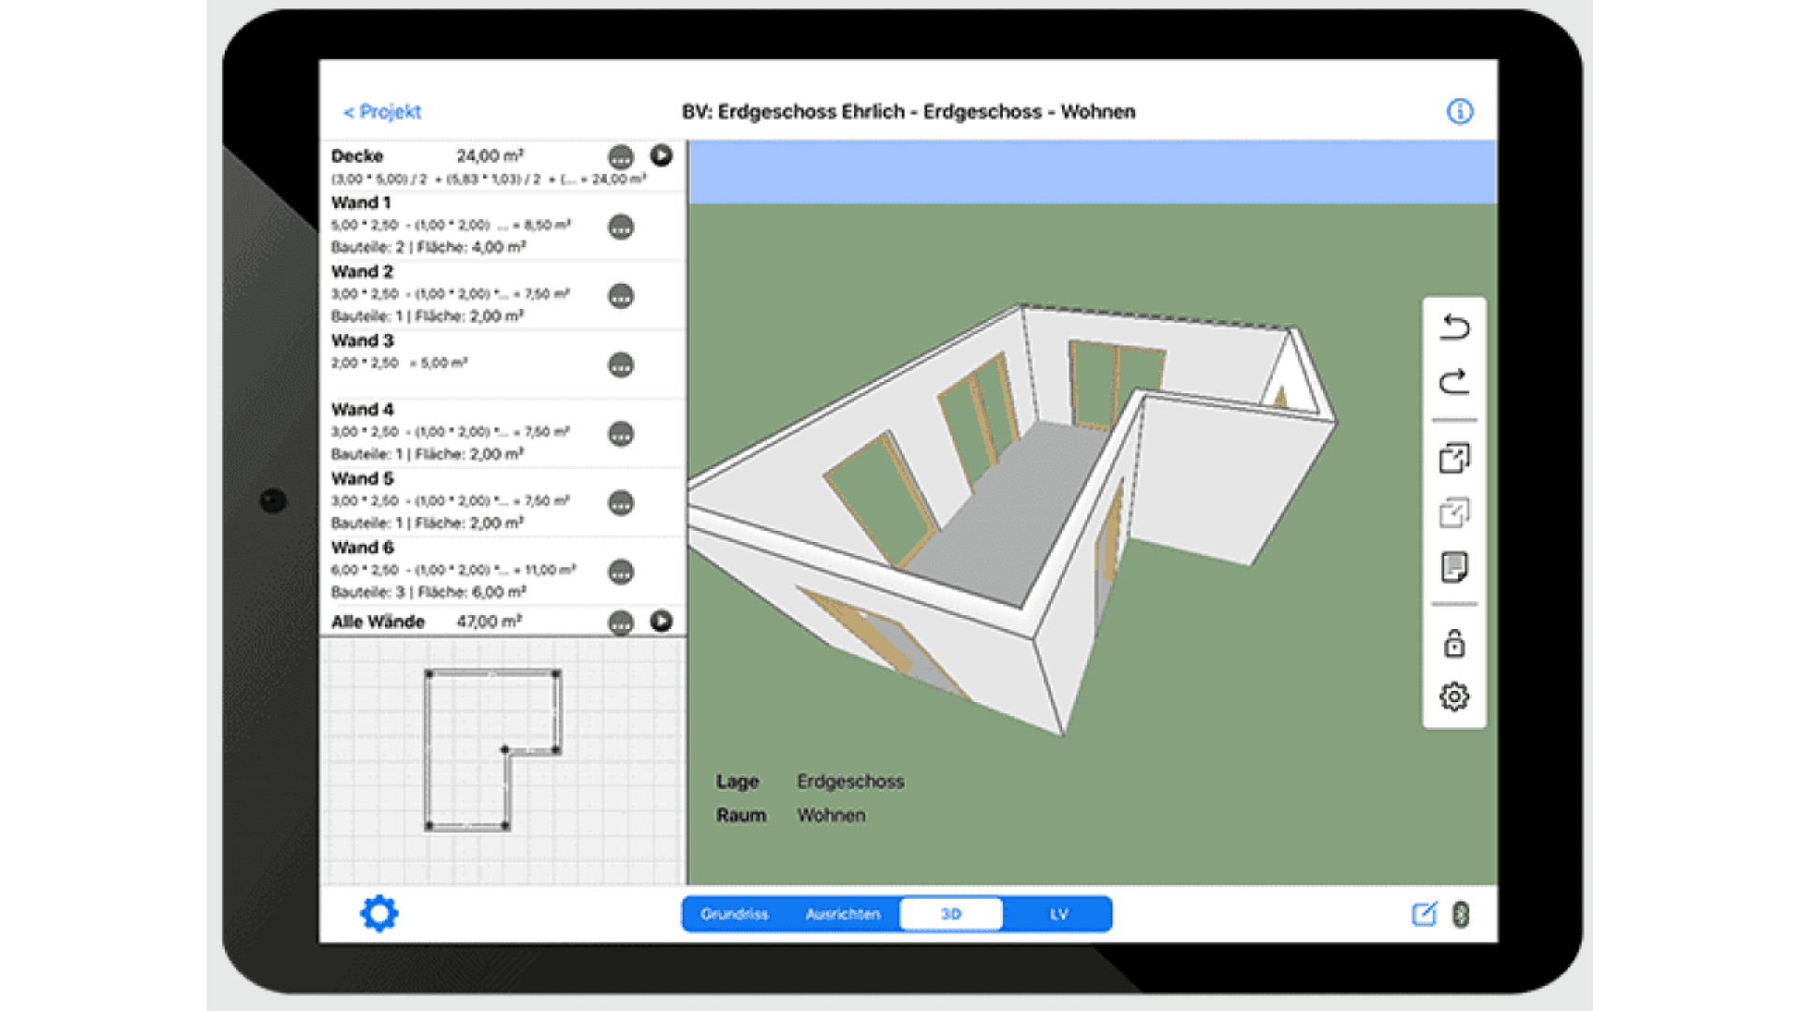1798x1011 pixels.
Task: Expand the Decke row play arrow
Action: tap(661, 155)
